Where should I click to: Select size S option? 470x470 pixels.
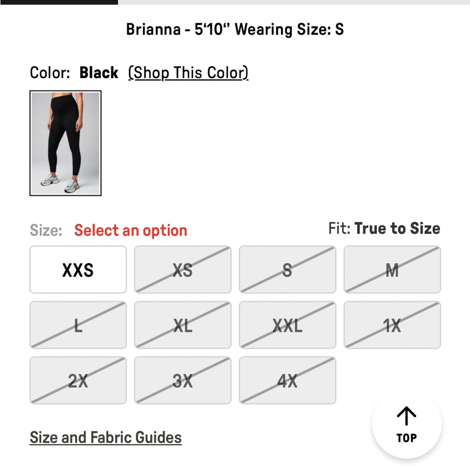(287, 270)
